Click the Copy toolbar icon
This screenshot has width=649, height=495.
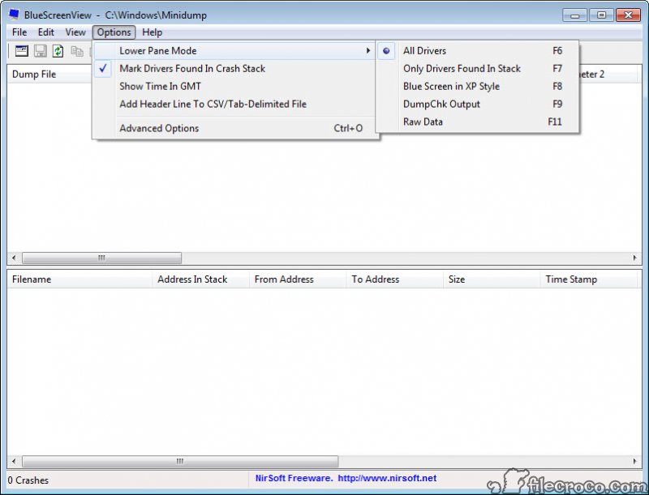[77, 51]
